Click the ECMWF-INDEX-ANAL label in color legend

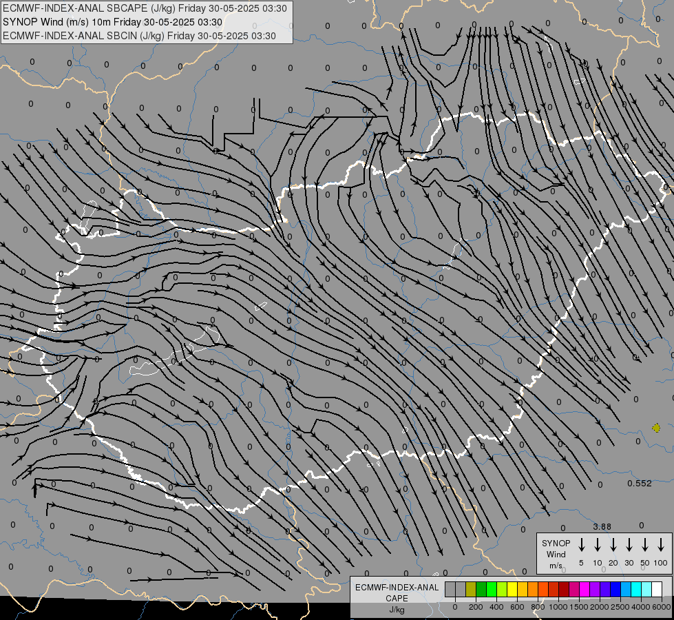click(x=397, y=588)
